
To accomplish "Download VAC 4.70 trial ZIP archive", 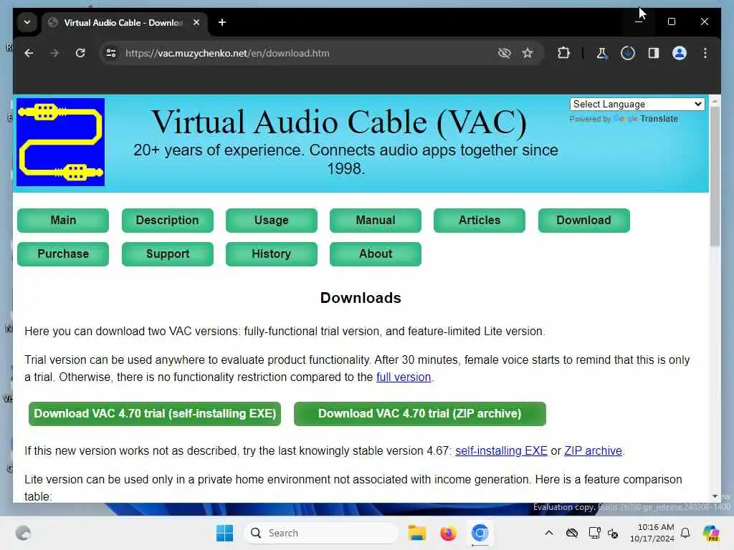I will click(420, 414).
